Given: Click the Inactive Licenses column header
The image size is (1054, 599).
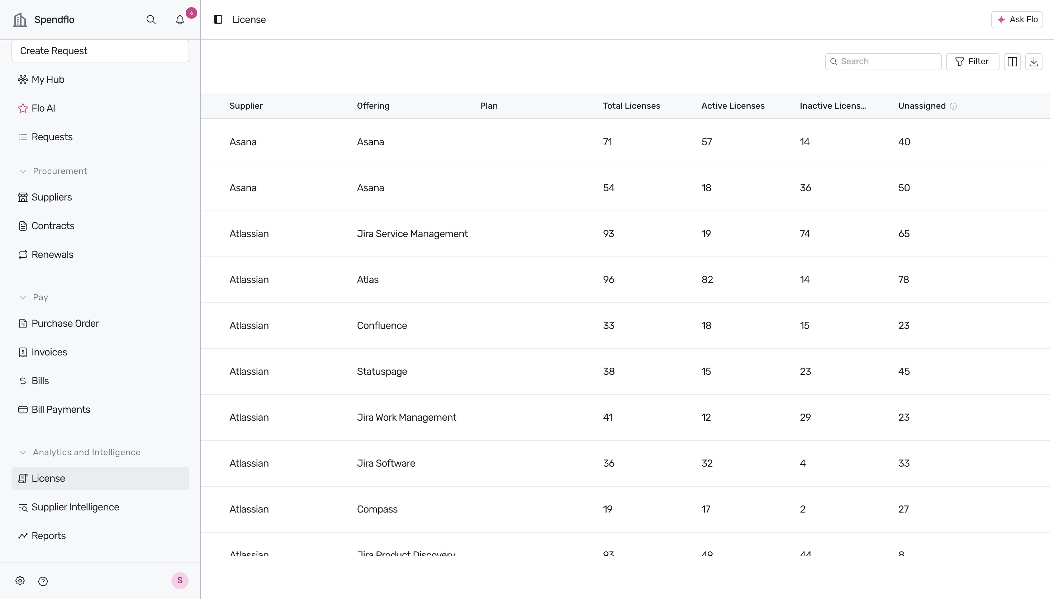Looking at the screenshot, I should (832, 106).
